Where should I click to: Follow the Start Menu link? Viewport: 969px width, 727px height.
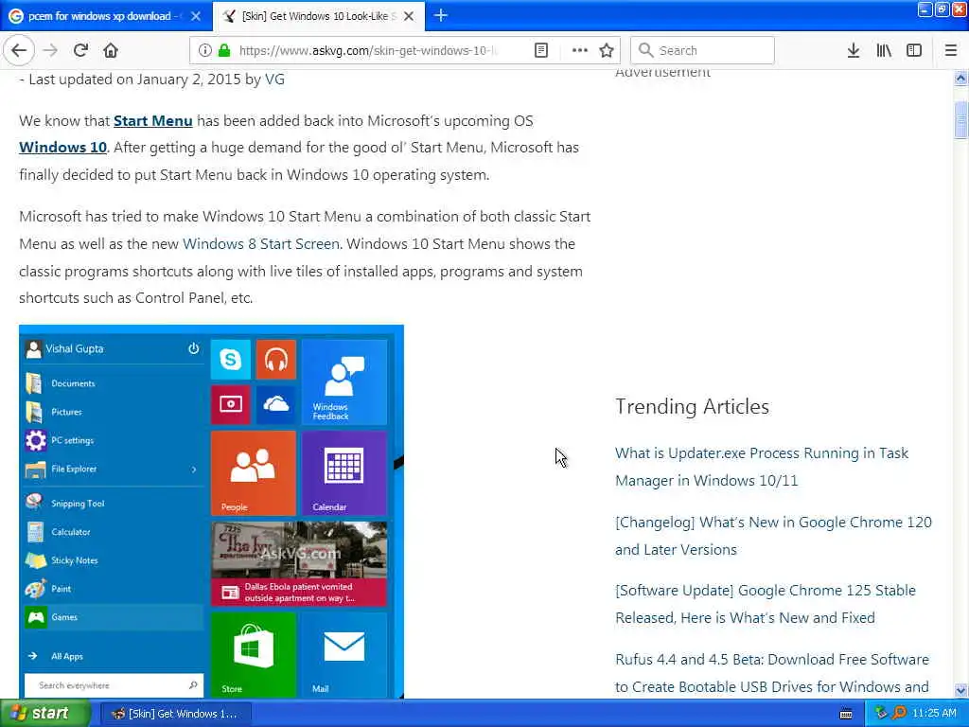[x=152, y=120]
